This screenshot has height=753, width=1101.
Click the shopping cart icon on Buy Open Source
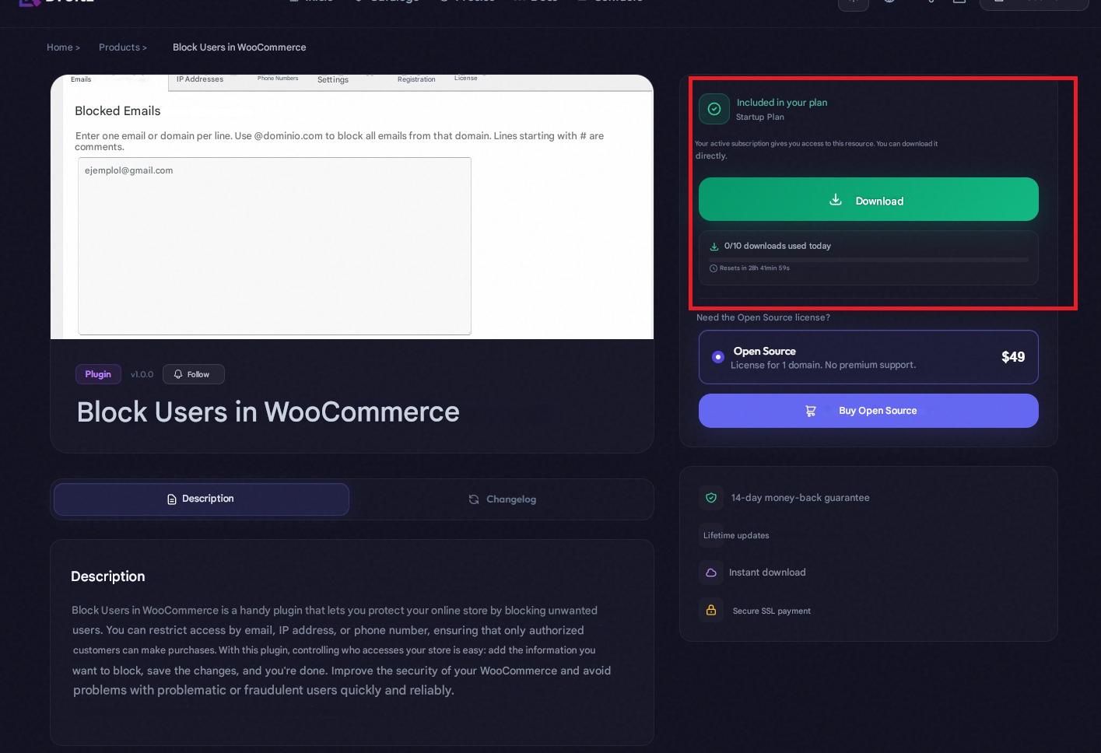coord(810,411)
